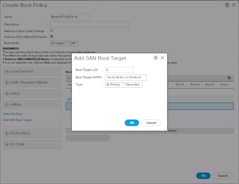
Task: Select the Secondary type radio button
Action: pos(123,85)
